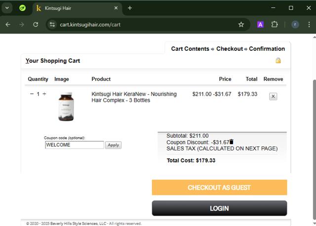Click the forward navigation arrow

22,25
